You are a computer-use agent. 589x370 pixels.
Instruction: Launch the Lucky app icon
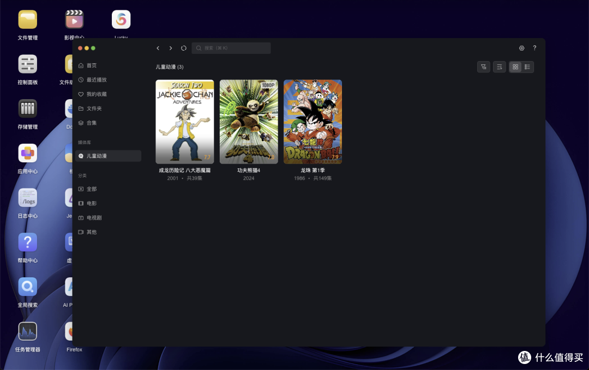click(121, 20)
